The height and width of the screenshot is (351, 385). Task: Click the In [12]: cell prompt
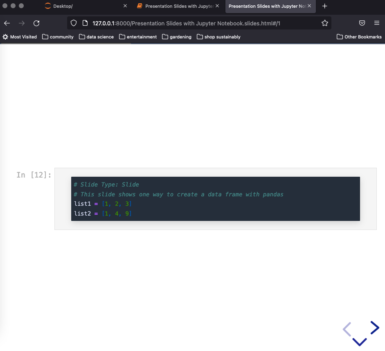pos(34,175)
